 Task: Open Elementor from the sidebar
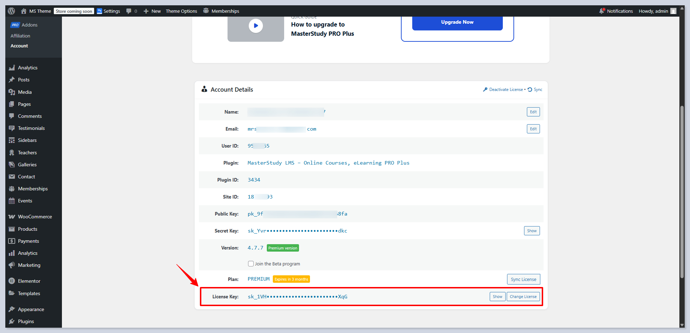pyautogui.click(x=29, y=281)
